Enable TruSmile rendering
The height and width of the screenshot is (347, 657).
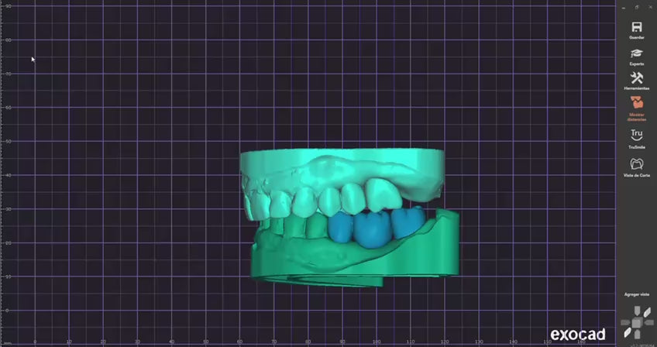(636, 135)
